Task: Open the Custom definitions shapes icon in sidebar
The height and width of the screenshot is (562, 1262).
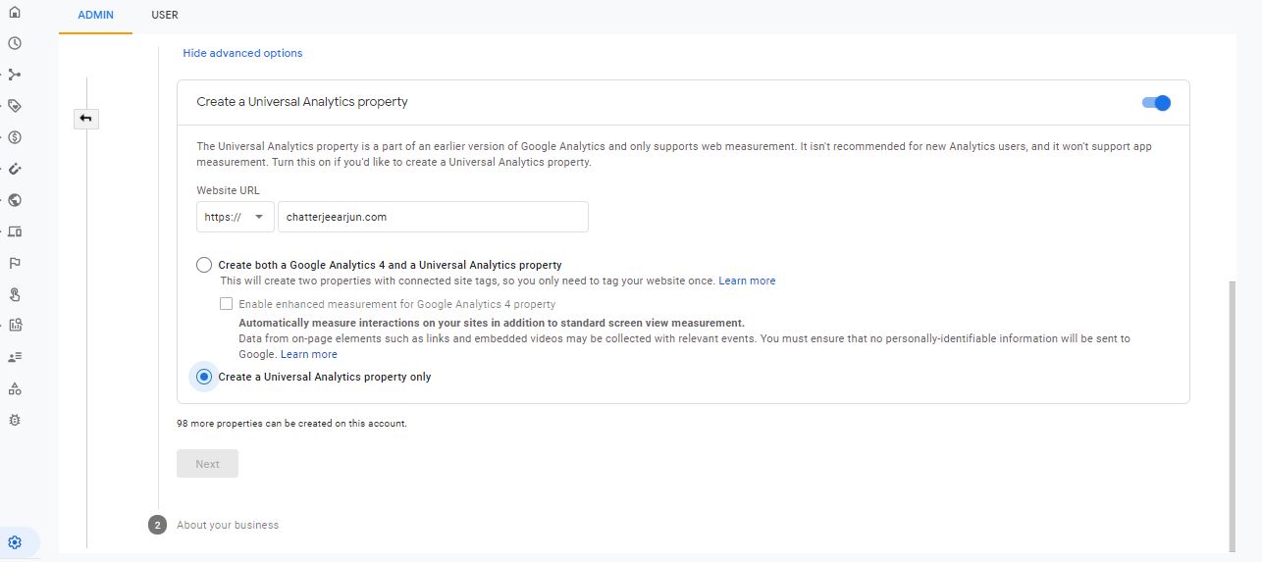Action: click(15, 388)
